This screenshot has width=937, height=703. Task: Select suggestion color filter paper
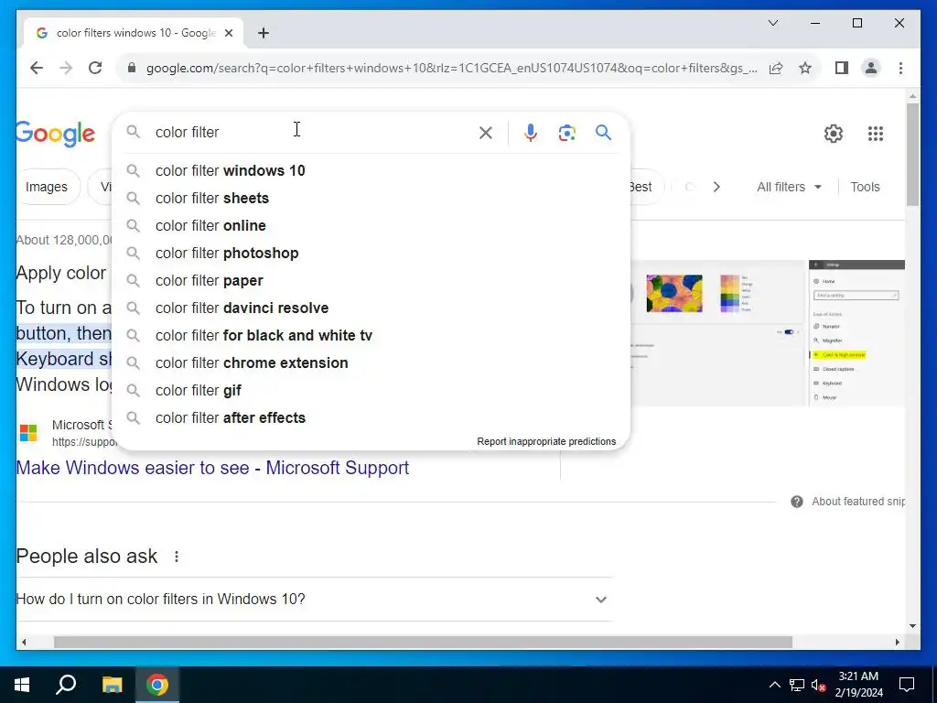click(371, 281)
